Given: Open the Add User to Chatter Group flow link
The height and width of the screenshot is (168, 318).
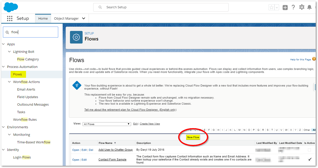Looking at the screenshot, I should coord(115,150).
